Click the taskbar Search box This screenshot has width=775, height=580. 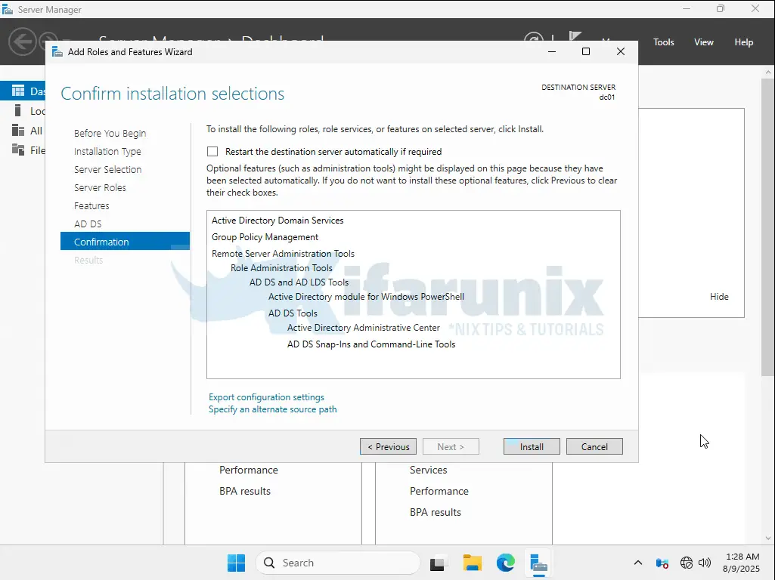(338, 563)
